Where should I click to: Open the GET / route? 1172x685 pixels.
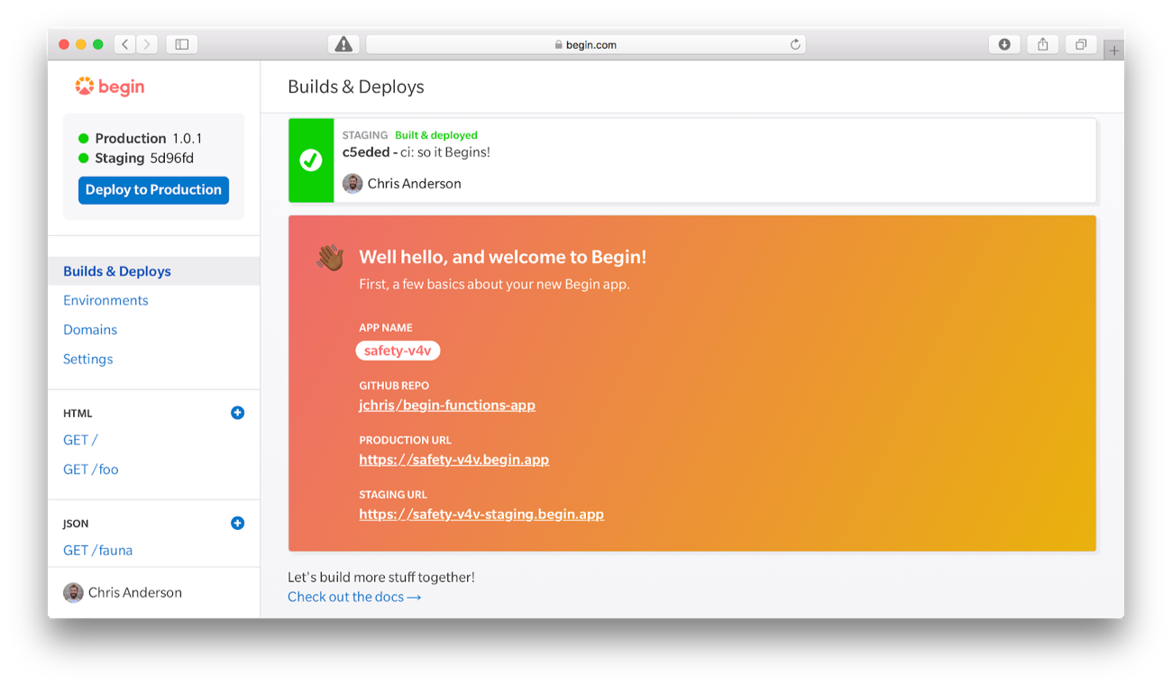80,440
